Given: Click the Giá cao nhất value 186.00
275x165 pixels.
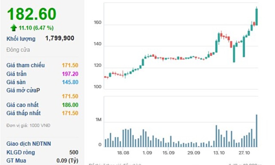Looking at the screenshot, I should click(70, 105).
